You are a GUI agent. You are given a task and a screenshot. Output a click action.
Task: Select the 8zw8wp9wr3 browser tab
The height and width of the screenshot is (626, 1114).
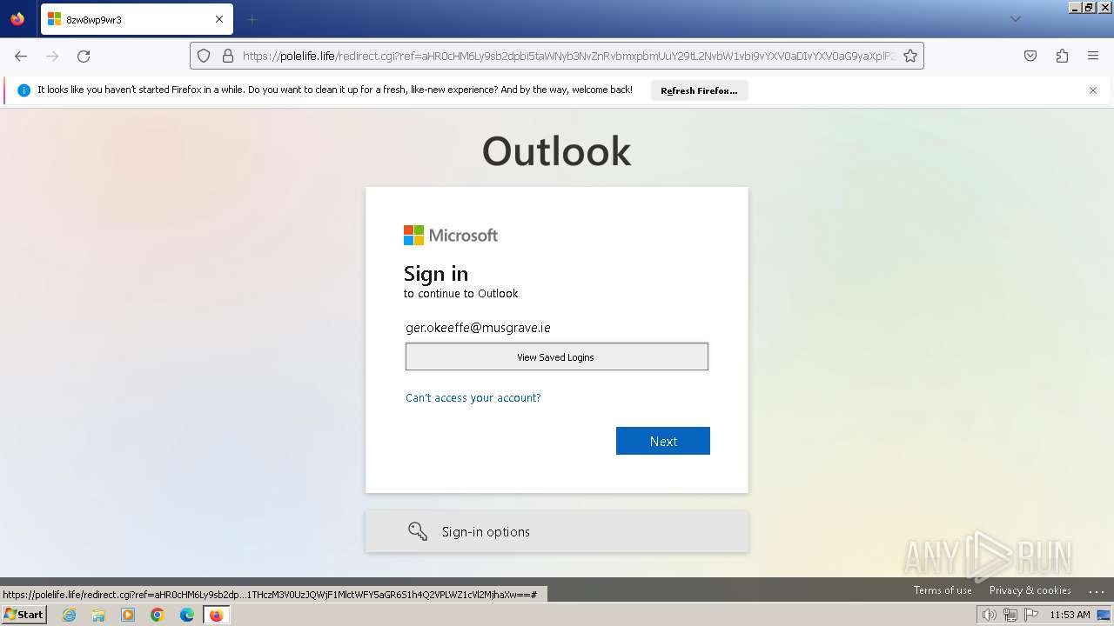pyautogui.click(x=137, y=19)
